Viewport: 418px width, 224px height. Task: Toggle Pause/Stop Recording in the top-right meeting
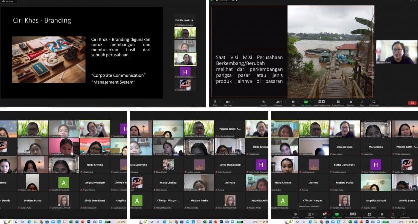click(x=322, y=102)
